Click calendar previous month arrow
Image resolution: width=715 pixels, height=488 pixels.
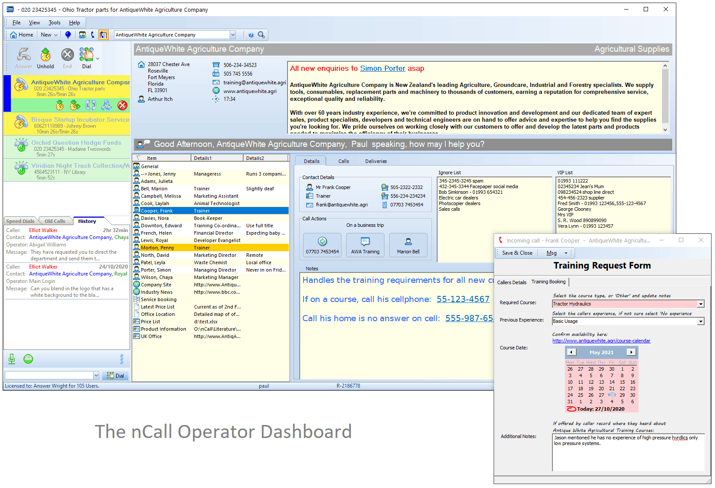point(572,352)
